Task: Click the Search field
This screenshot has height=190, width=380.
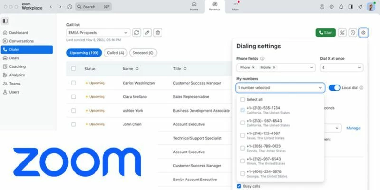Action: [x=93, y=7]
